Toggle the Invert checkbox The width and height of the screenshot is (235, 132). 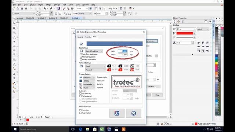click(80, 91)
